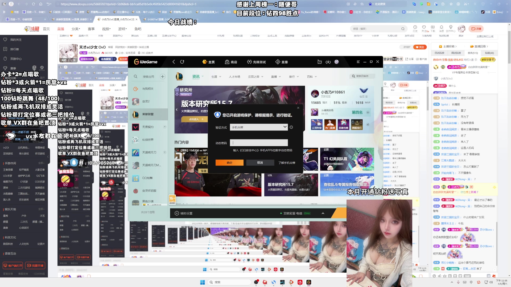511x287 pixels.
Task: Select 英雄联盟 in WeGame sidebar
Action: coord(148,114)
